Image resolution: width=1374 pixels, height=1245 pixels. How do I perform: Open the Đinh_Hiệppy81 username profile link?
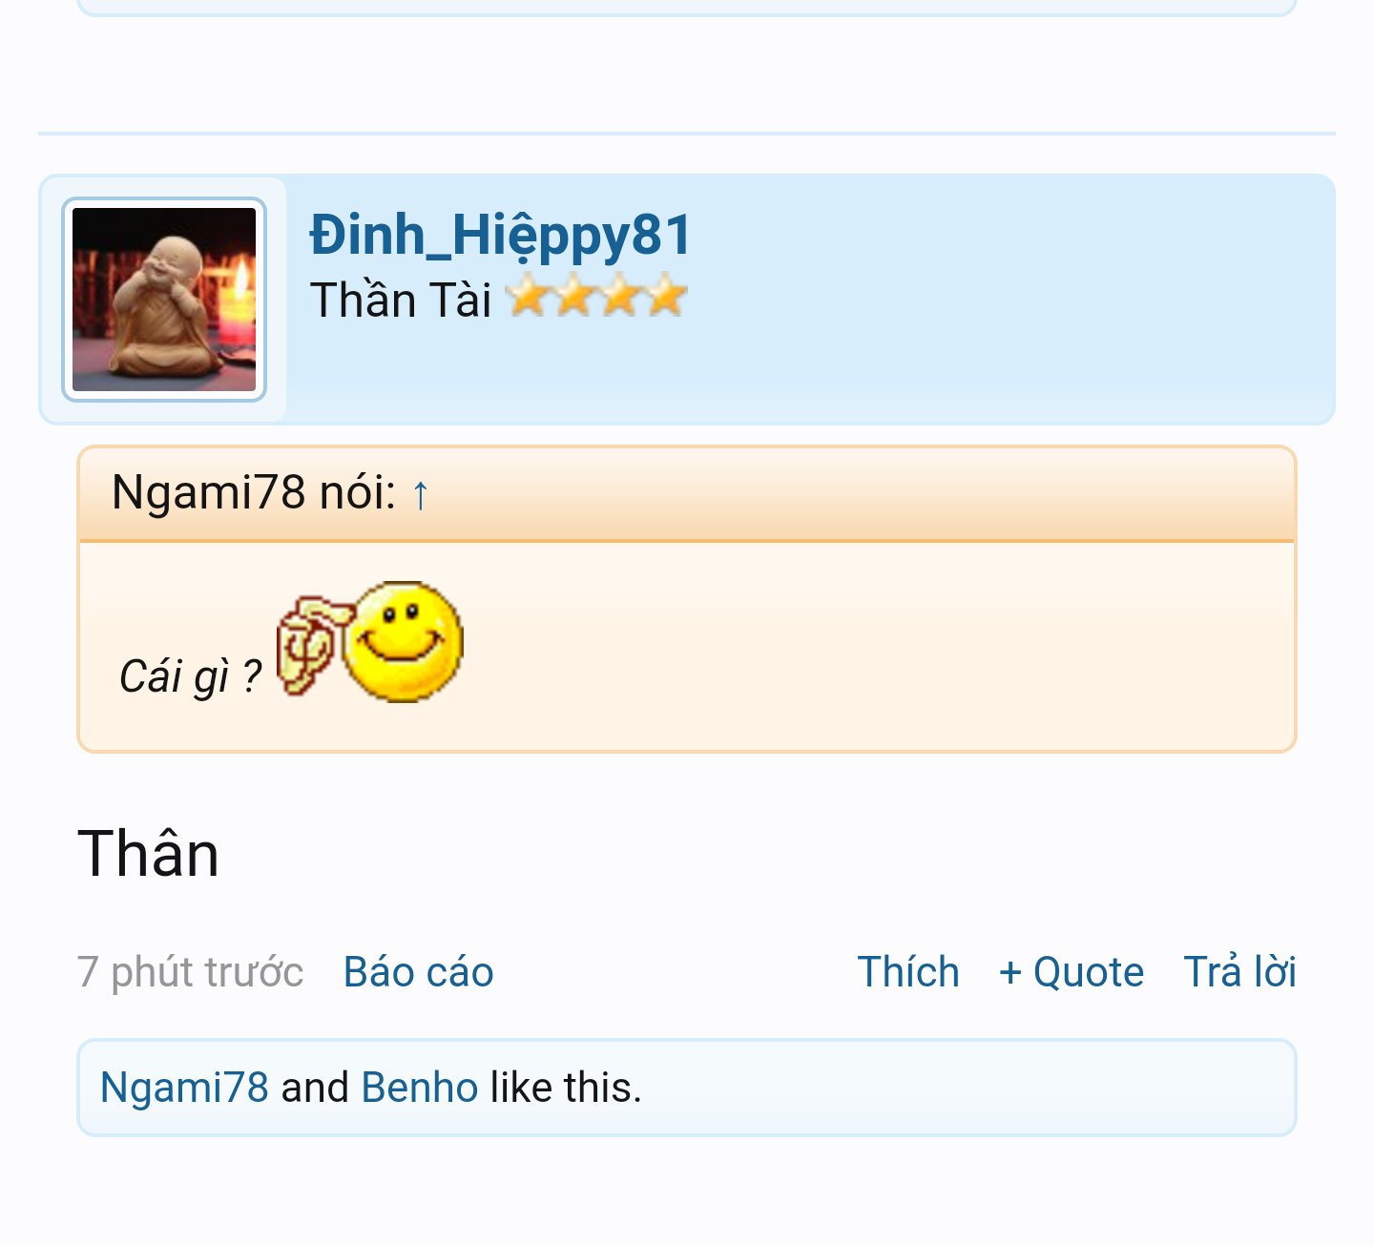[501, 236]
